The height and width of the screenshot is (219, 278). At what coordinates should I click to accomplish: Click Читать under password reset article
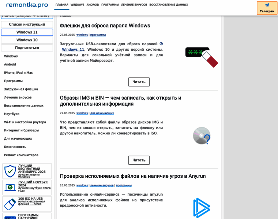tap(139, 82)
